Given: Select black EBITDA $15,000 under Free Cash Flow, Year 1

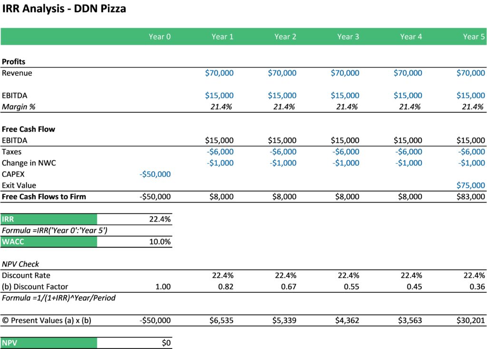Looking at the screenshot, I should (219, 140).
